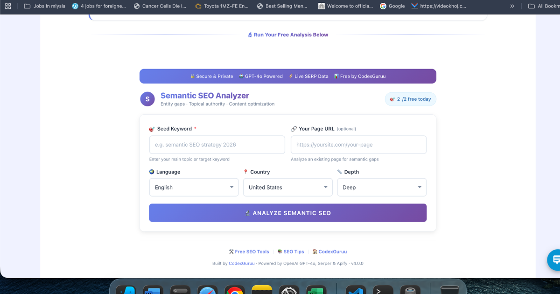Open the Google bookmark
Screen dimensions: 560x294
point(392,6)
